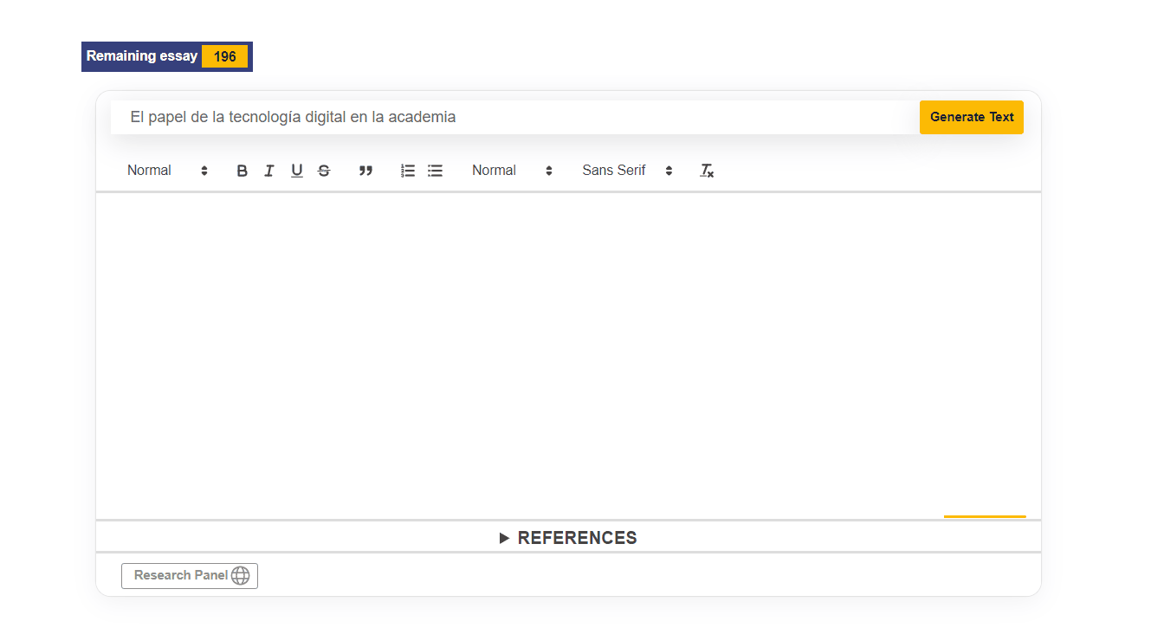Click the Remaining essay label
The height and width of the screenshot is (641, 1164).
142,56
